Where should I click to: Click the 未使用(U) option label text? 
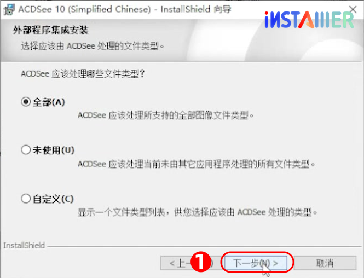click(x=54, y=150)
